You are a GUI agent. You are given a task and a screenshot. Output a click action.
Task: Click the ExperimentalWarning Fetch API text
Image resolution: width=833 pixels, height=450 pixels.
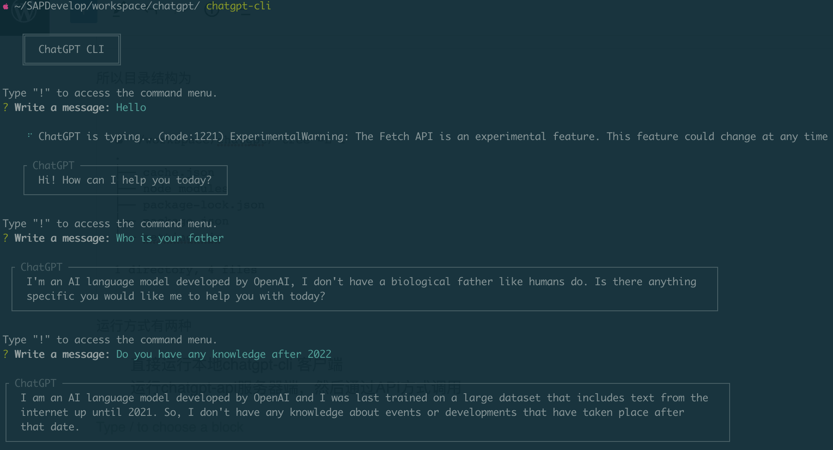tap(427, 137)
